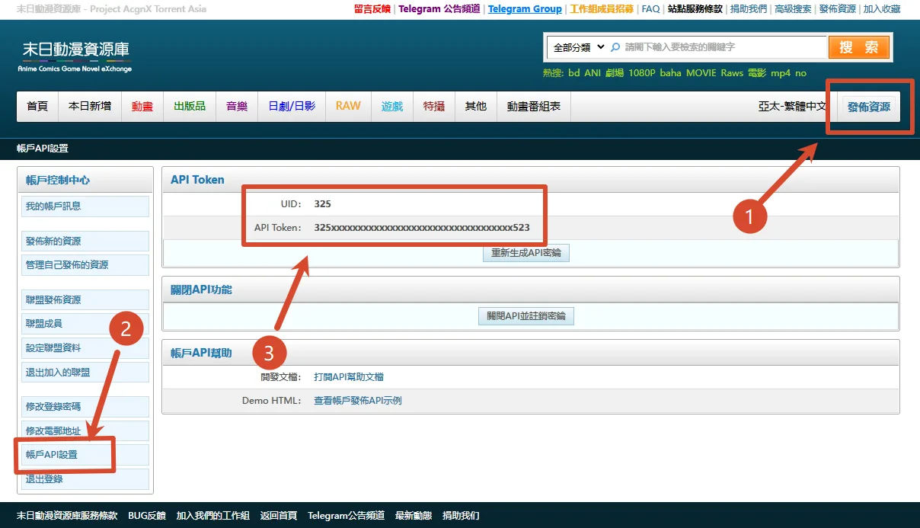The width and height of the screenshot is (920, 528).
Task: Open the 其他 navigation tab
Action: click(476, 107)
